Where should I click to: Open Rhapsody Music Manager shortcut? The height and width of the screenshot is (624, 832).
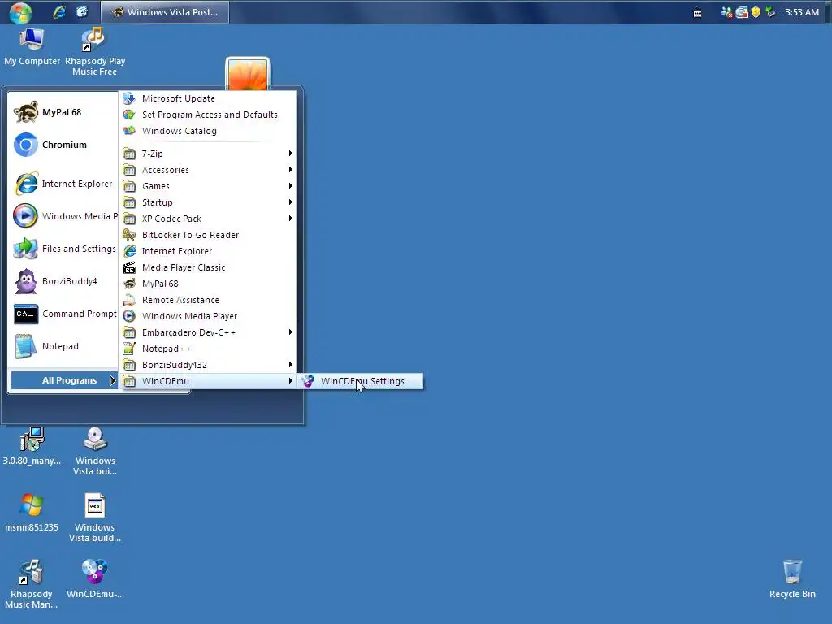click(32, 583)
